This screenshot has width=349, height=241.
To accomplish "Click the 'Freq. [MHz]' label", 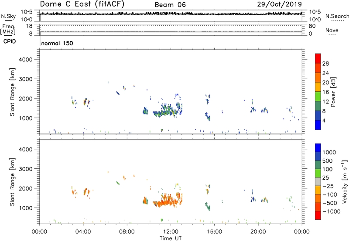I will [8, 29].
